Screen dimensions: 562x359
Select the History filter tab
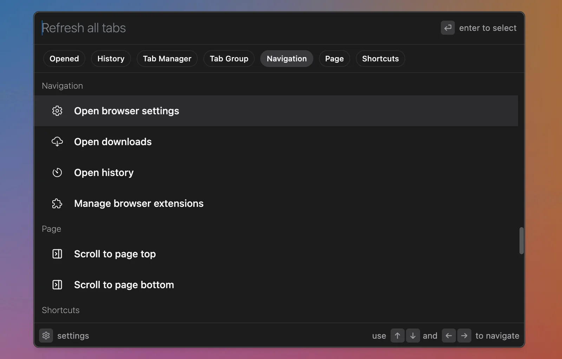point(111,59)
